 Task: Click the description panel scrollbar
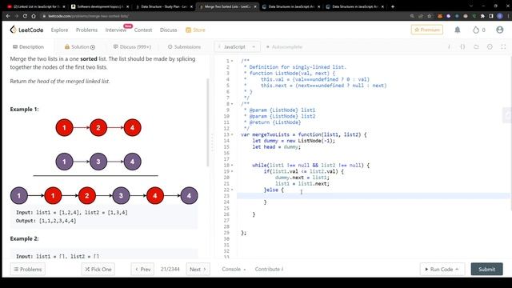tap(208, 122)
